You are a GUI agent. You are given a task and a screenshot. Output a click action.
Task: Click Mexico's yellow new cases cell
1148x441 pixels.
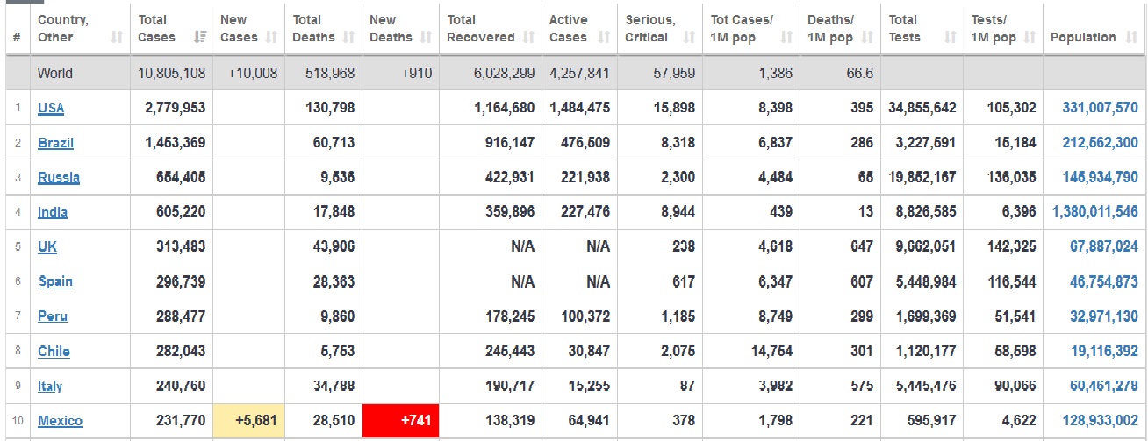coord(248,421)
